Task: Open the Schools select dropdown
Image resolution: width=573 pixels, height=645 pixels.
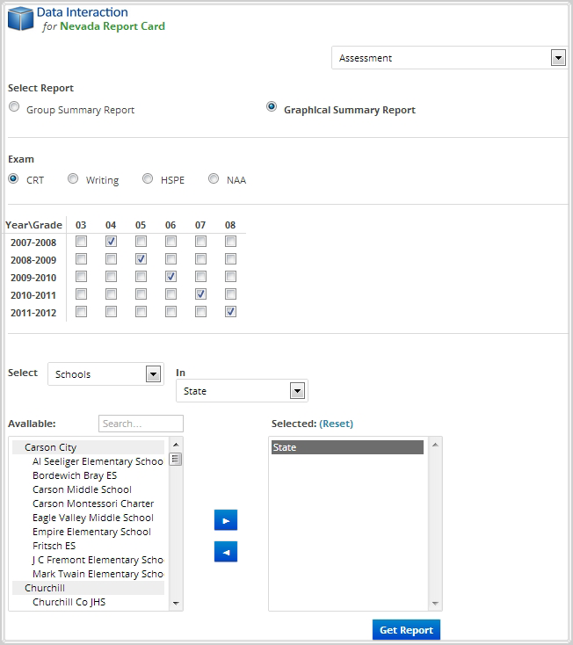Action: [105, 374]
